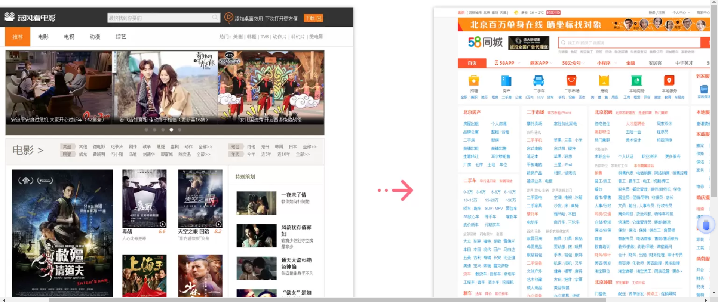
Task: Open the 女儿国选秀 carousel banner image
Action: (271, 87)
